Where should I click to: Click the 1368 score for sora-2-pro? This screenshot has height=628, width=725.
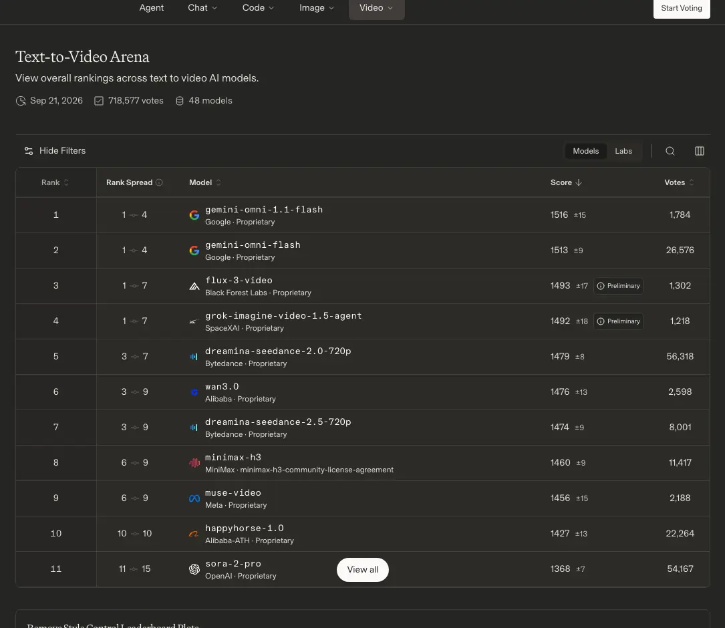tap(560, 569)
